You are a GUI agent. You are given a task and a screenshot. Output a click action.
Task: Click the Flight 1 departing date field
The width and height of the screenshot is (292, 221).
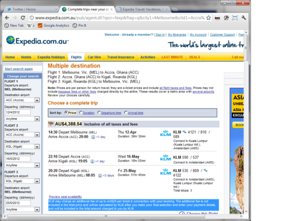coord(18,112)
